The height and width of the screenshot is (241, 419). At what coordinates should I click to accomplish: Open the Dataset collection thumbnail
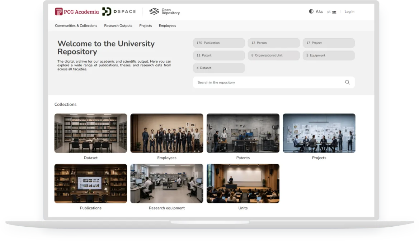[x=91, y=133]
